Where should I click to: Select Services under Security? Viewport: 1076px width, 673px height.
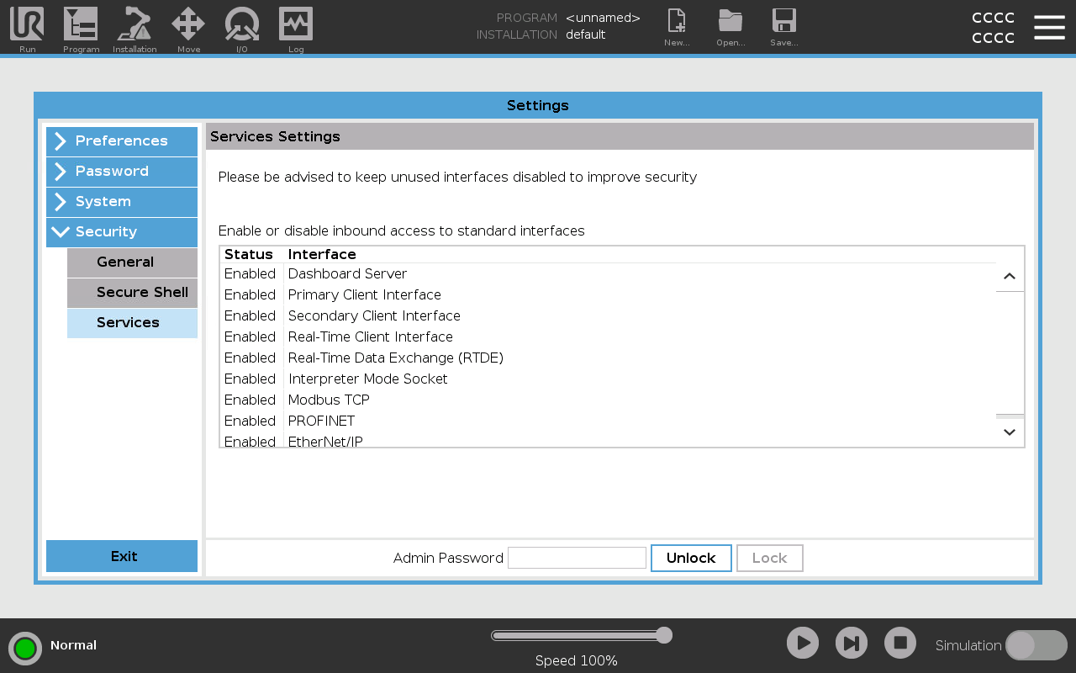[132, 323]
